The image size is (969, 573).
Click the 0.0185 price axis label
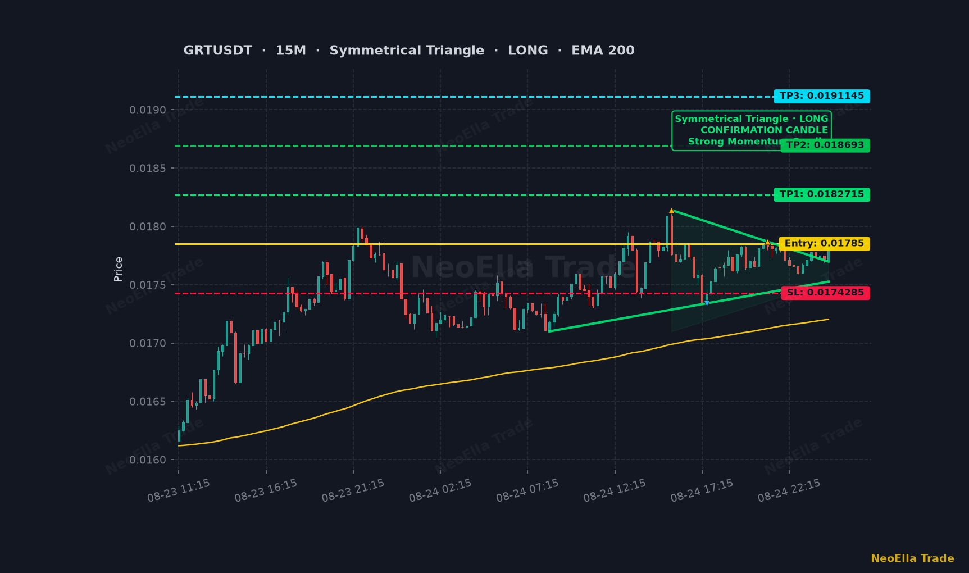pyautogui.click(x=148, y=169)
